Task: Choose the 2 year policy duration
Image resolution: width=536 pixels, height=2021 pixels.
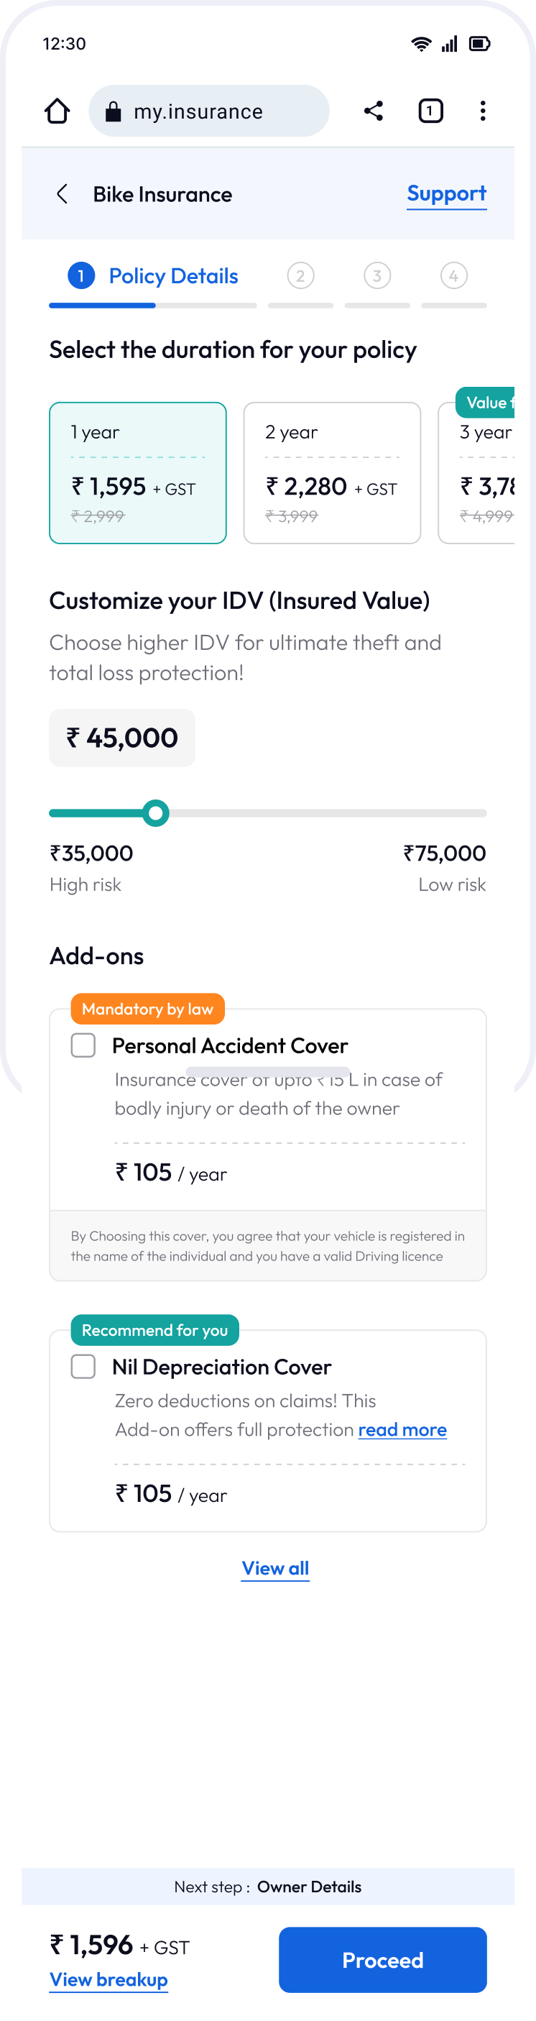Action: coord(332,473)
